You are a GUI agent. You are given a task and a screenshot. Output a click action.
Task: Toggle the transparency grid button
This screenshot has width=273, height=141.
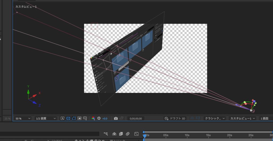(68, 118)
